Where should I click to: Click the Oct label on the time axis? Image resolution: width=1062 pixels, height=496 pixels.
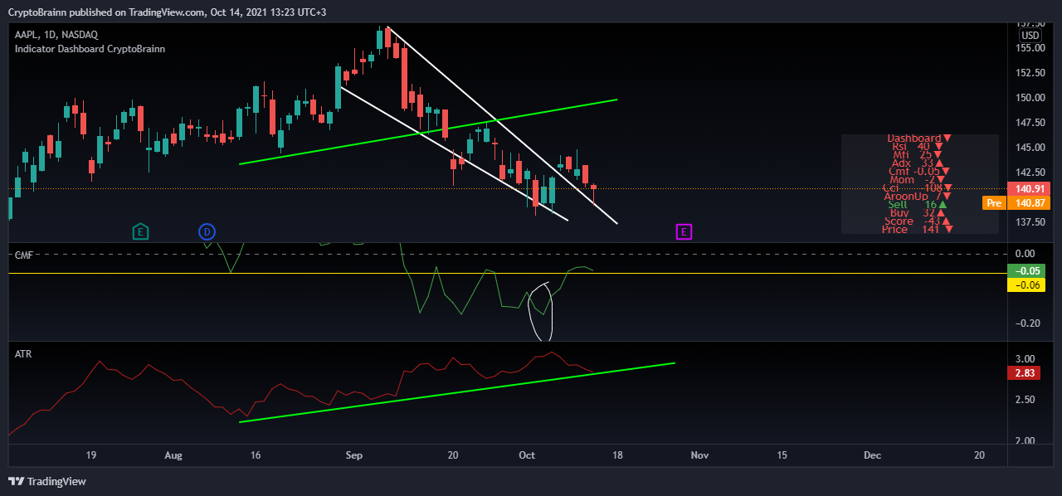point(527,455)
